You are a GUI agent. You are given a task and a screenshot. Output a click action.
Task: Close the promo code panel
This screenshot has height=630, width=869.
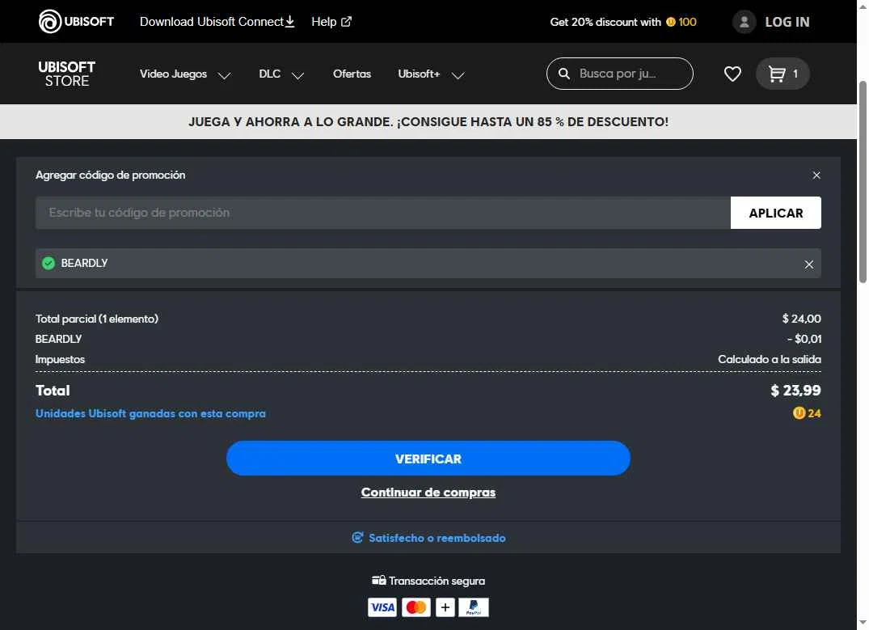pos(816,175)
